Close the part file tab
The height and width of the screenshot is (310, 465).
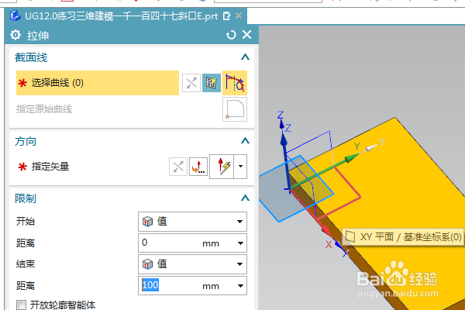pyautogui.click(x=239, y=15)
